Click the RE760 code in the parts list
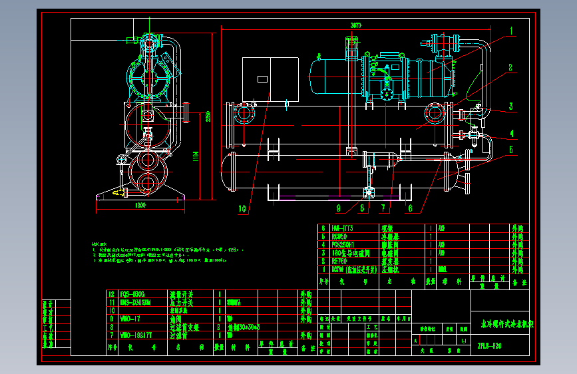577x374 pixels. 339,262
